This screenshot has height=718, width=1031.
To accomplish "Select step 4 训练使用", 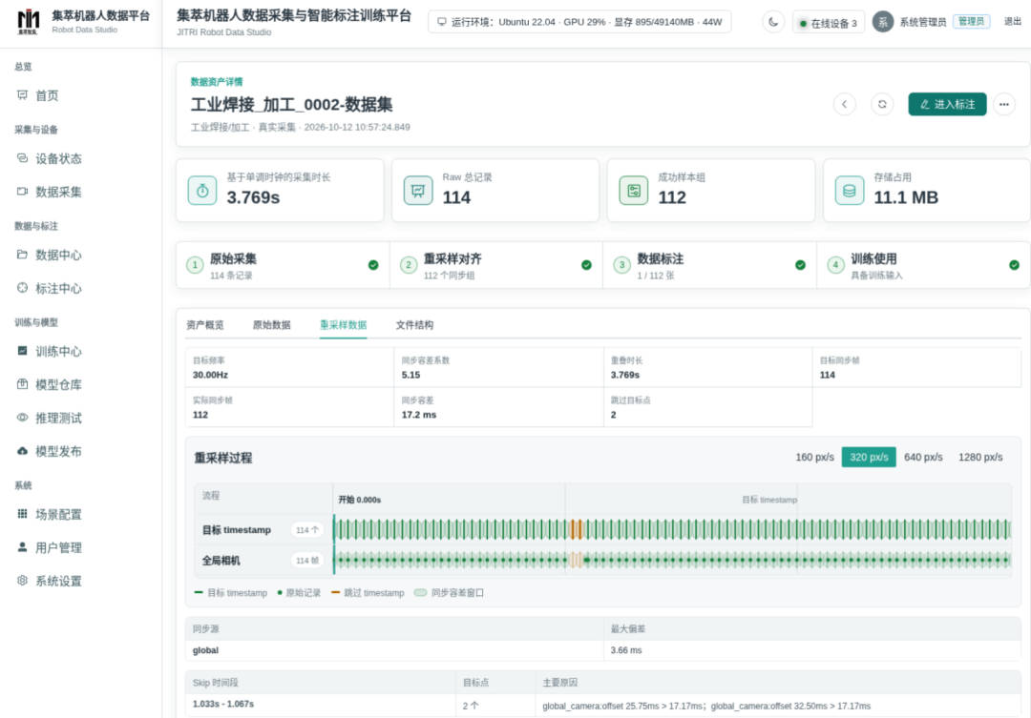I will [x=923, y=265].
